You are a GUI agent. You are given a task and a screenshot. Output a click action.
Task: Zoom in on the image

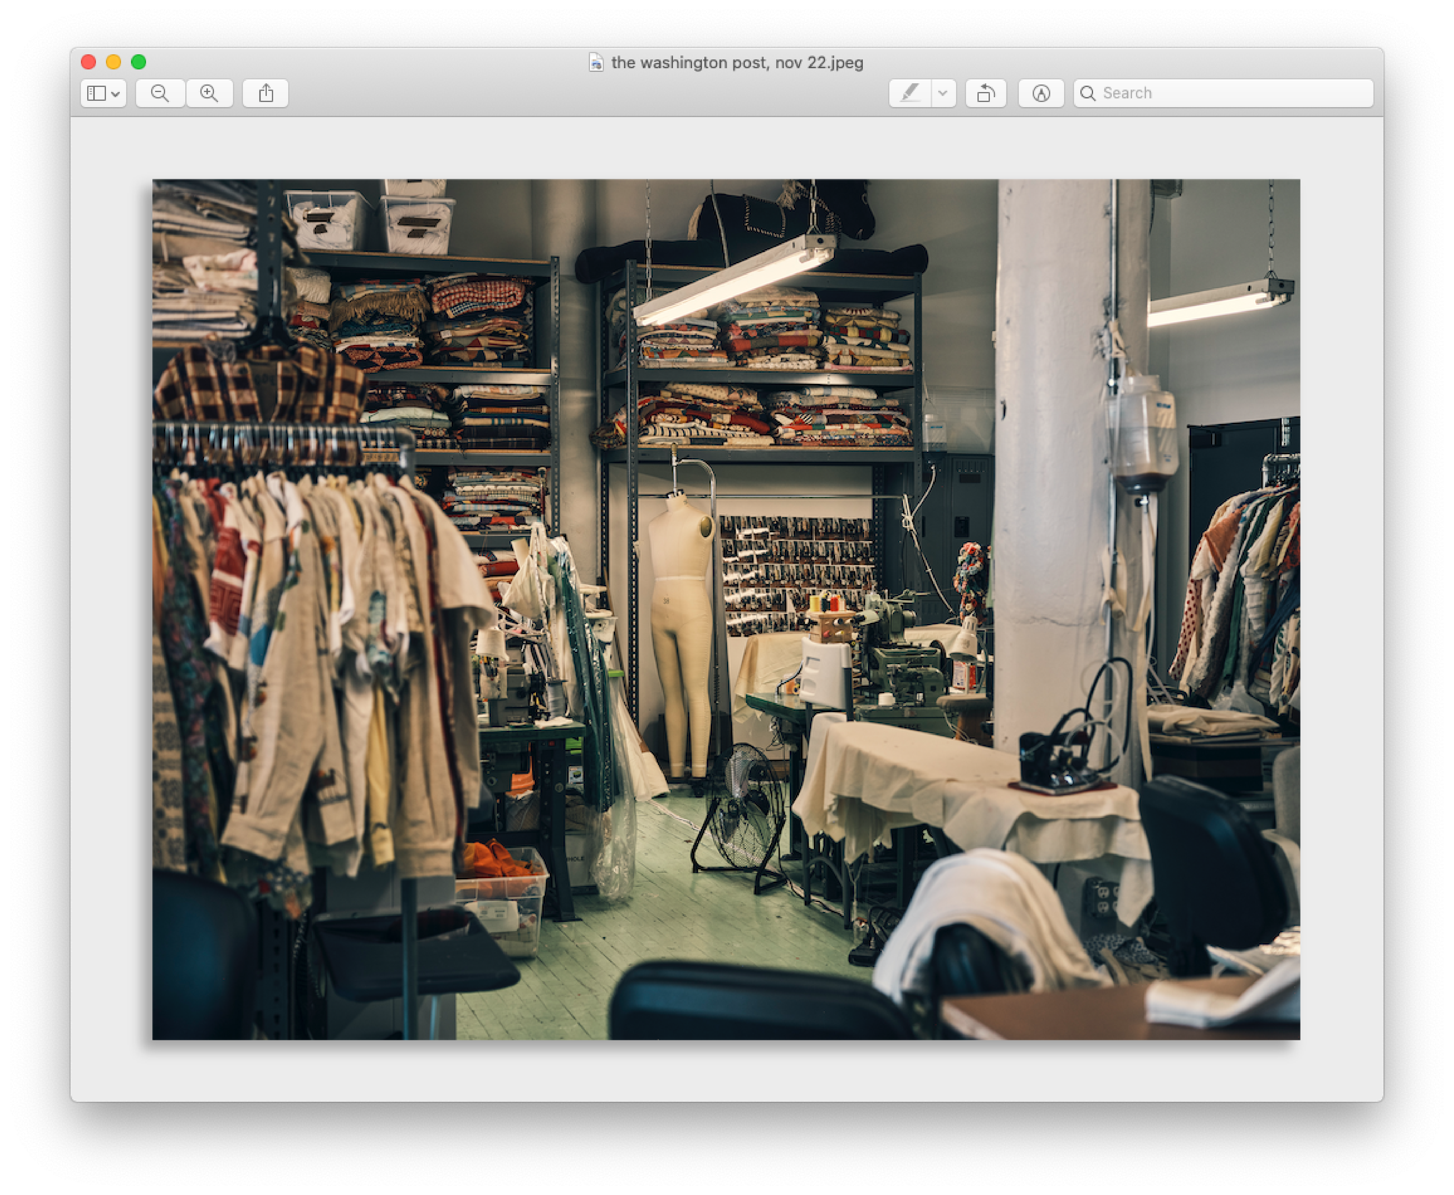tap(209, 93)
